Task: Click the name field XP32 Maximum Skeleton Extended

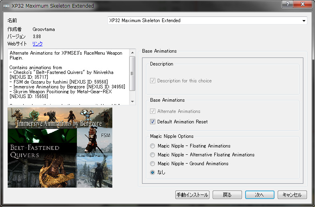Action: coord(207,20)
